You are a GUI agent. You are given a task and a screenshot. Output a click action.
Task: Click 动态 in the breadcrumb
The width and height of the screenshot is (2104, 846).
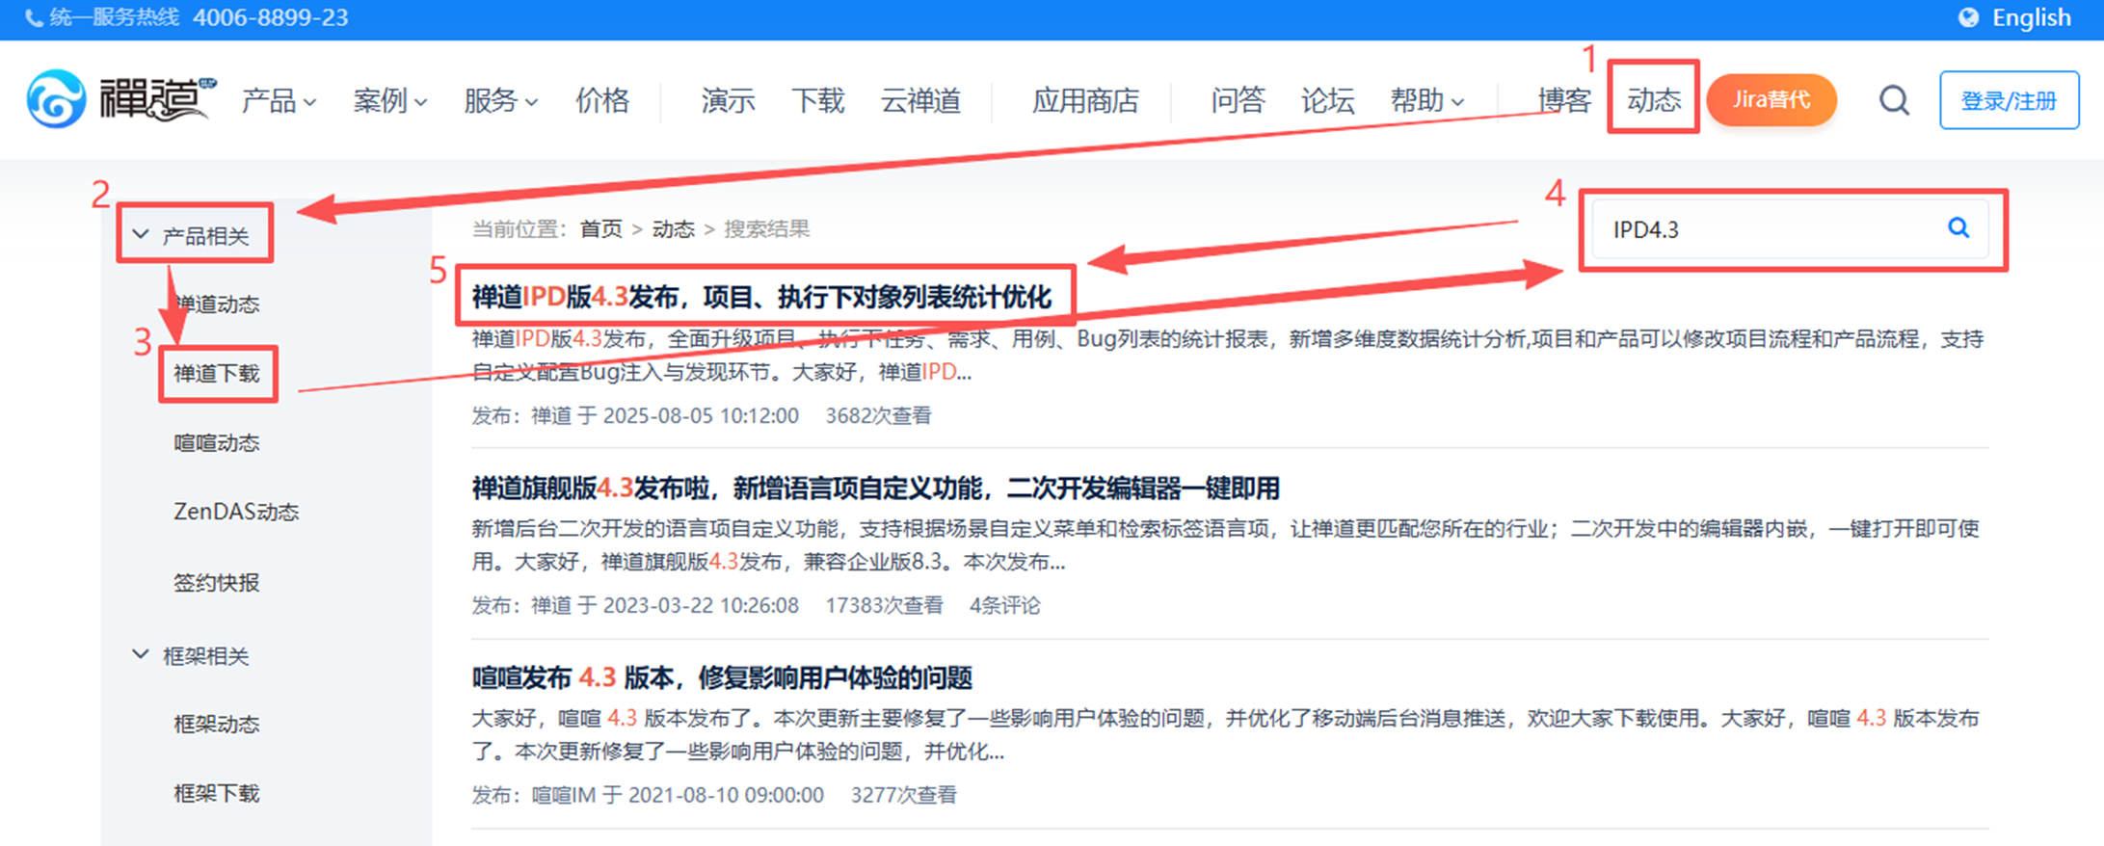coord(674,229)
